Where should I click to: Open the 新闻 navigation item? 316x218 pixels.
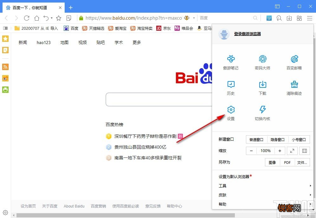tap(23, 42)
